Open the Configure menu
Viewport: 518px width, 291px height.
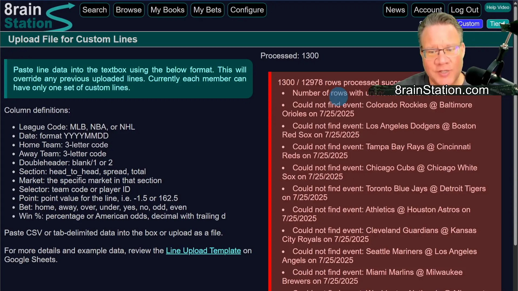247,10
